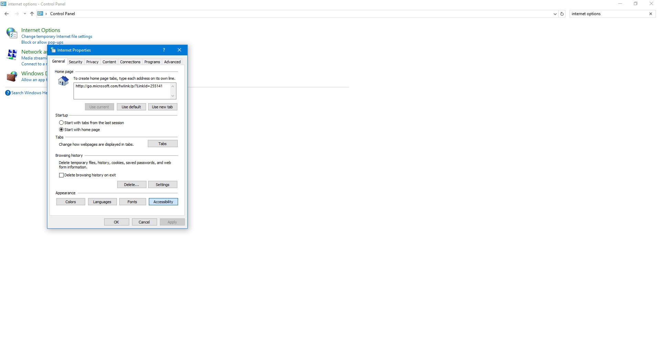Screen dimensions: 660x361
Task: Open Block or allow pop-ups link
Action: (42, 42)
